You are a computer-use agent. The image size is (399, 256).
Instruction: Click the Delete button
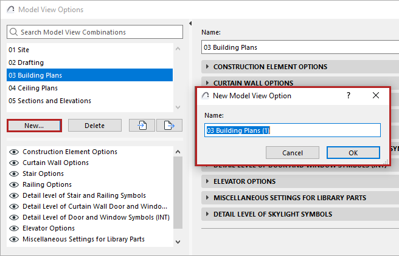[94, 126]
